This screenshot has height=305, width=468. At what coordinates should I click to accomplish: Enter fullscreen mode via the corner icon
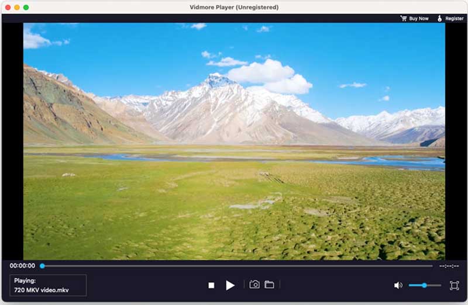(454, 285)
